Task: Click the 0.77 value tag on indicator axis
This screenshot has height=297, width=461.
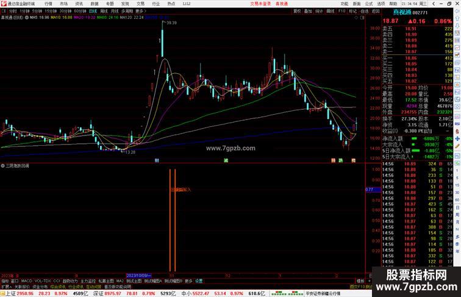Action: point(373,190)
